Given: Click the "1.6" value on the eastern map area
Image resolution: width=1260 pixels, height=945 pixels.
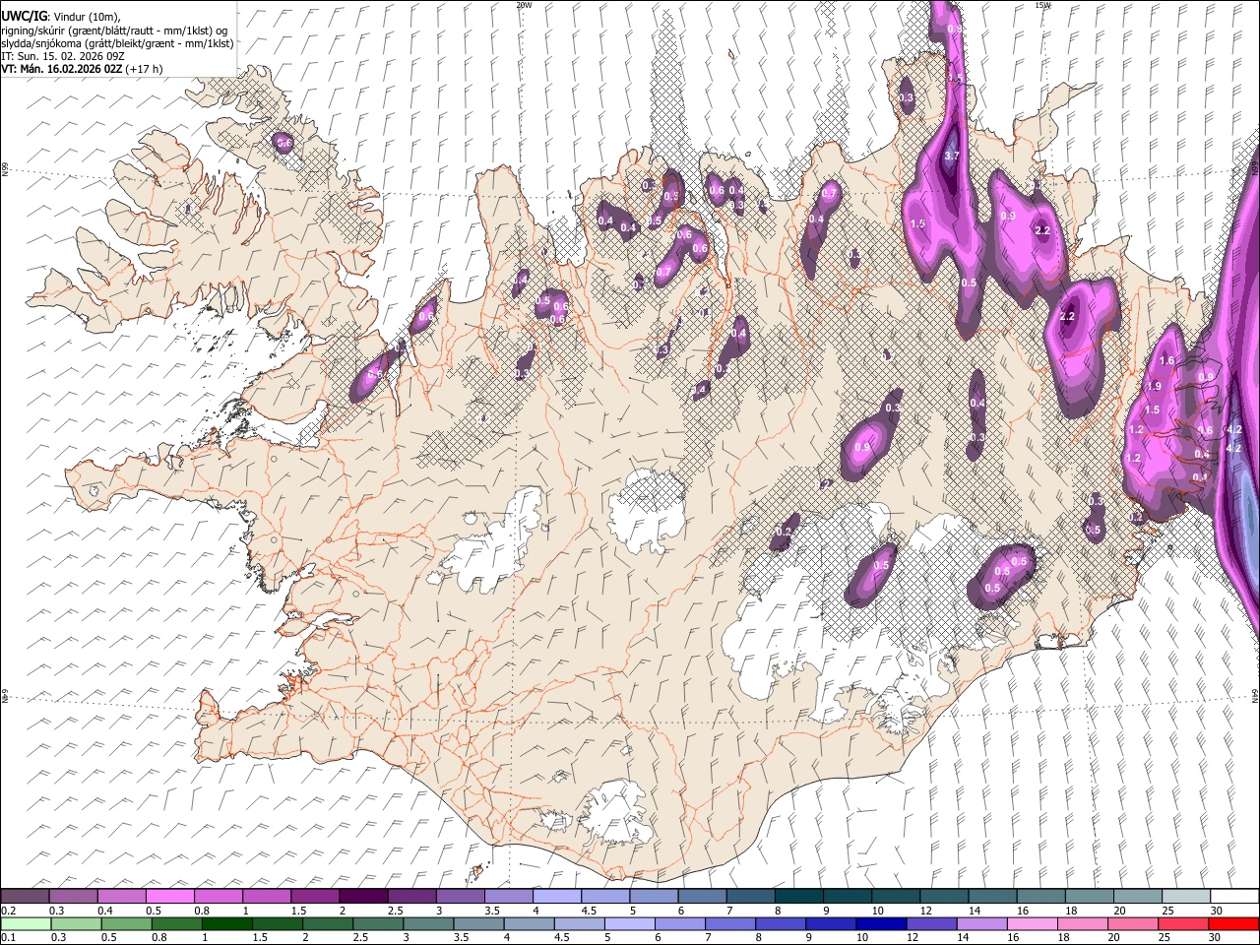Looking at the screenshot, I should pyautogui.click(x=1167, y=361).
